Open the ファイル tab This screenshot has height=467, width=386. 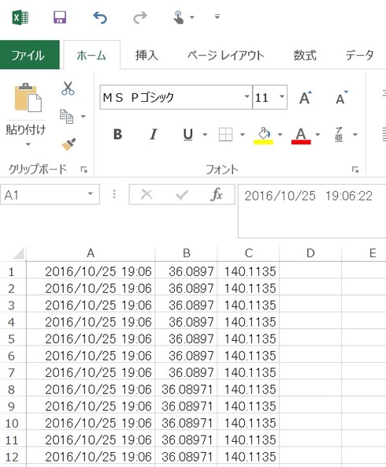29,55
